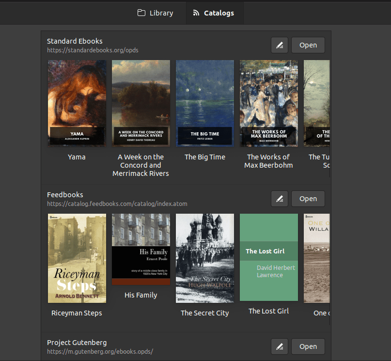The height and width of the screenshot is (361, 391).
Task: Click The Lost Girl title below cover
Action: [269, 311]
